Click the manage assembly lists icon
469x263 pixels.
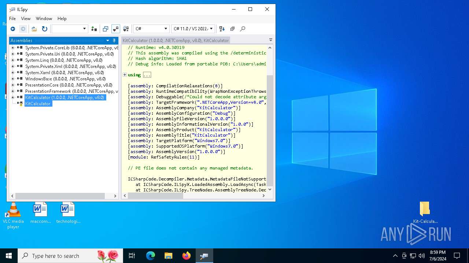pos(94,29)
